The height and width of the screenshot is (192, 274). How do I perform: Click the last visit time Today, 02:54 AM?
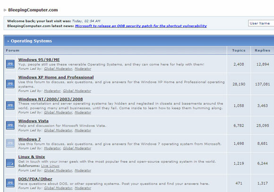86,21
